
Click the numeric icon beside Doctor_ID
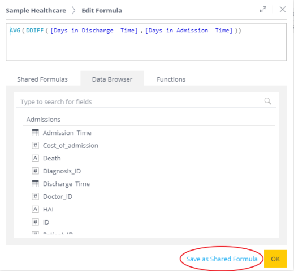(x=35, y=197)
